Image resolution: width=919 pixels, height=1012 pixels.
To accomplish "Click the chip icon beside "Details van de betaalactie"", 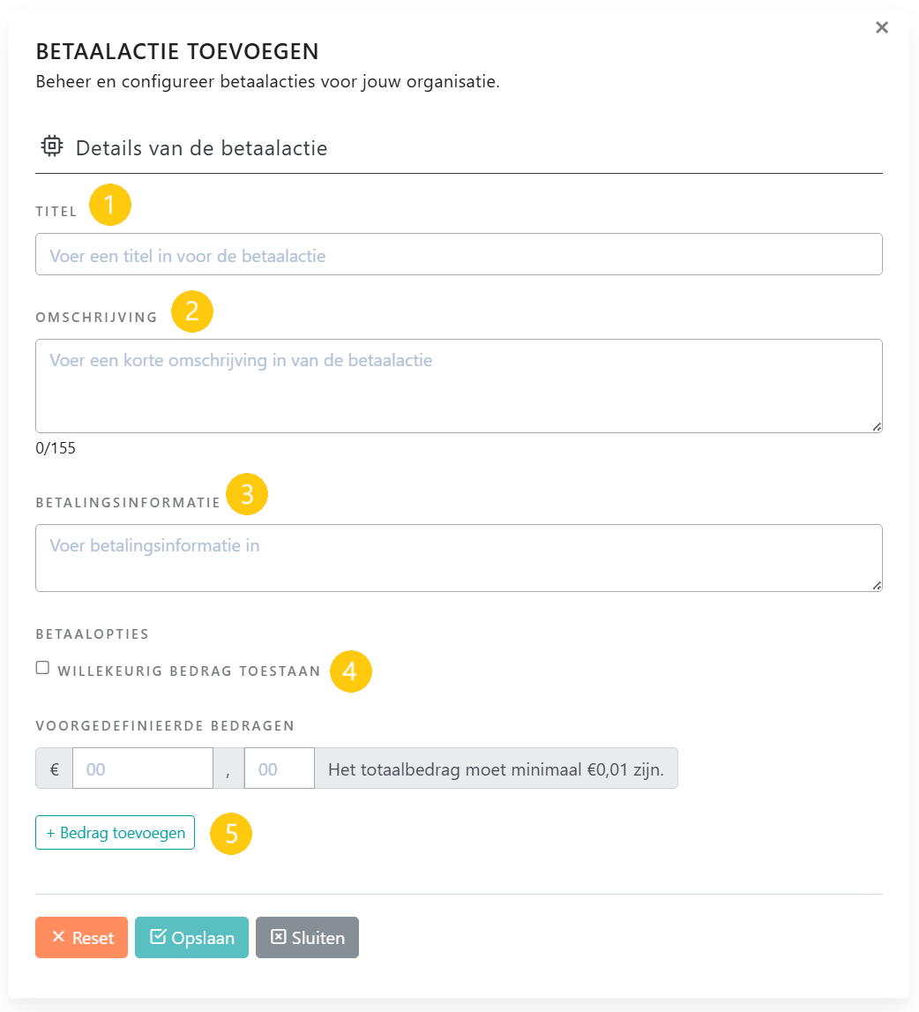I will pyautogui.click(x=52, y=146).
